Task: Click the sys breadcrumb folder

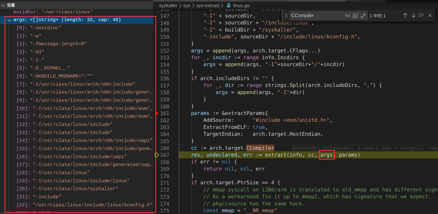Action: point(187,6)
